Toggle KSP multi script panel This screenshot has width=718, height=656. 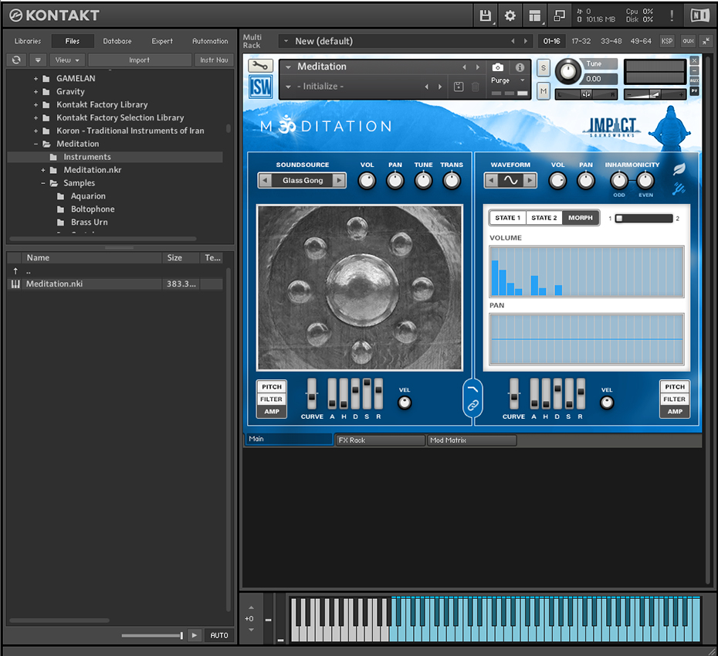[667, 41]
